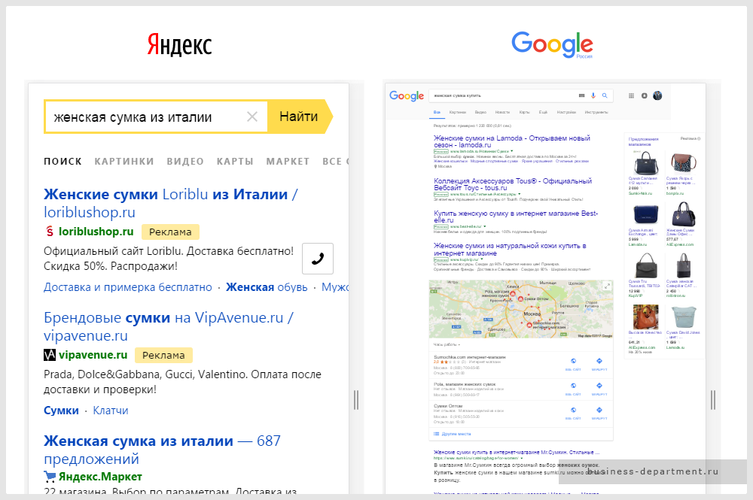Follow Доставка и примерка бесплатно sitelink

point(128,287)
